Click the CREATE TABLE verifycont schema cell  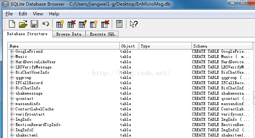click(221, 114)
